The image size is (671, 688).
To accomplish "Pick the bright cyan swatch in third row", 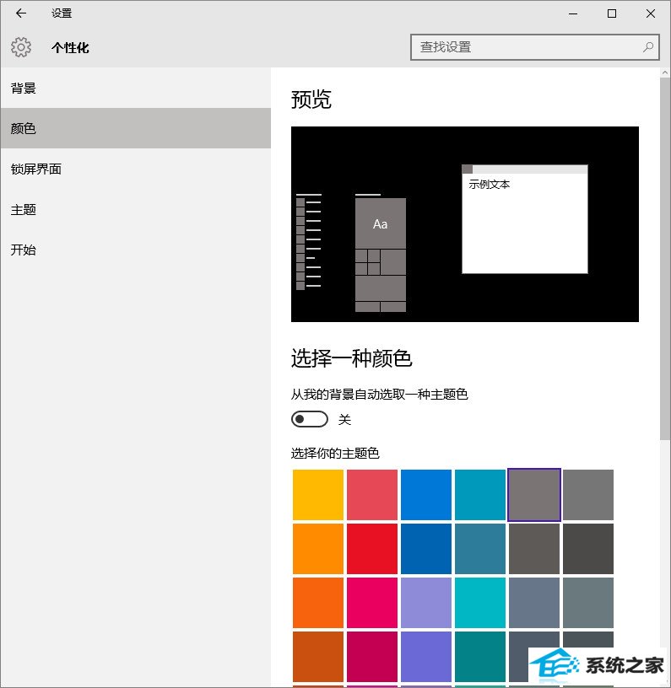I will (480, 603).
